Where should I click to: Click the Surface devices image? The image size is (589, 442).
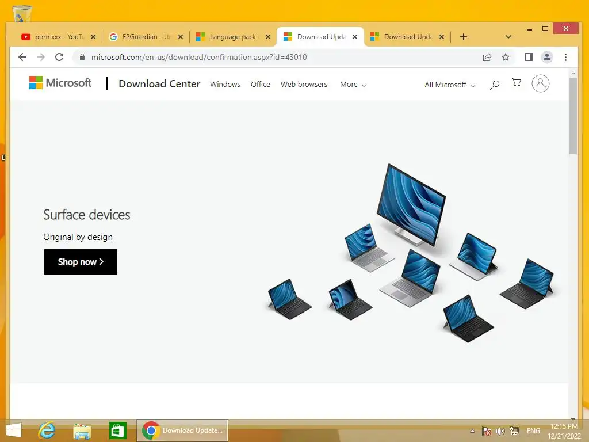[411, 253]
